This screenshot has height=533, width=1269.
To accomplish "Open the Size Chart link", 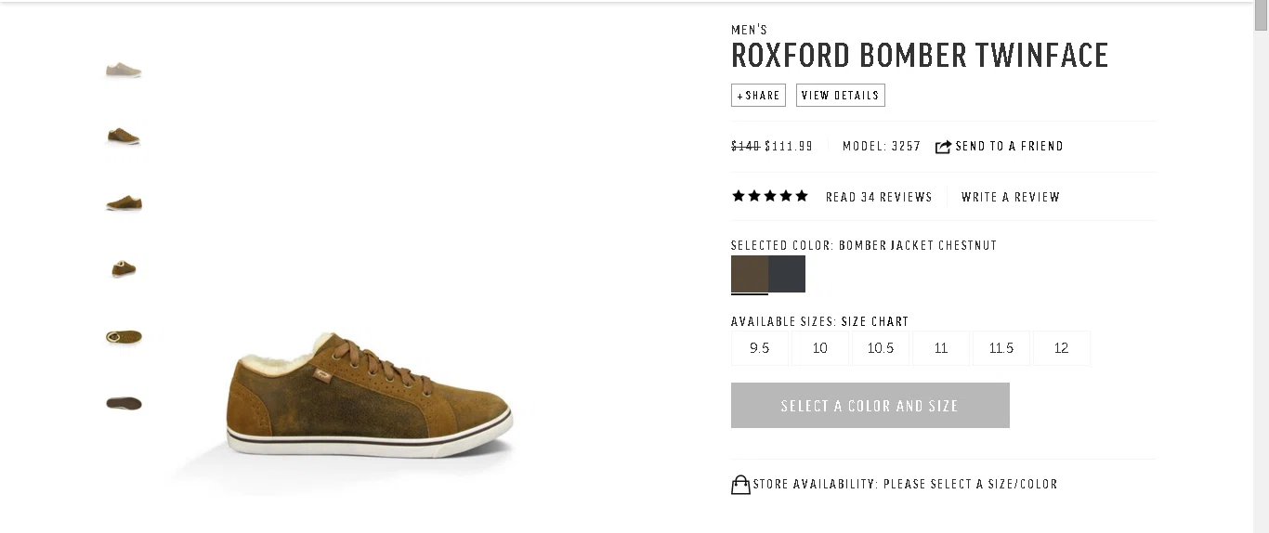I will point(875,322).
